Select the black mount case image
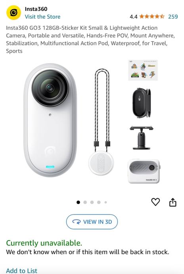 tap(142, 103)
